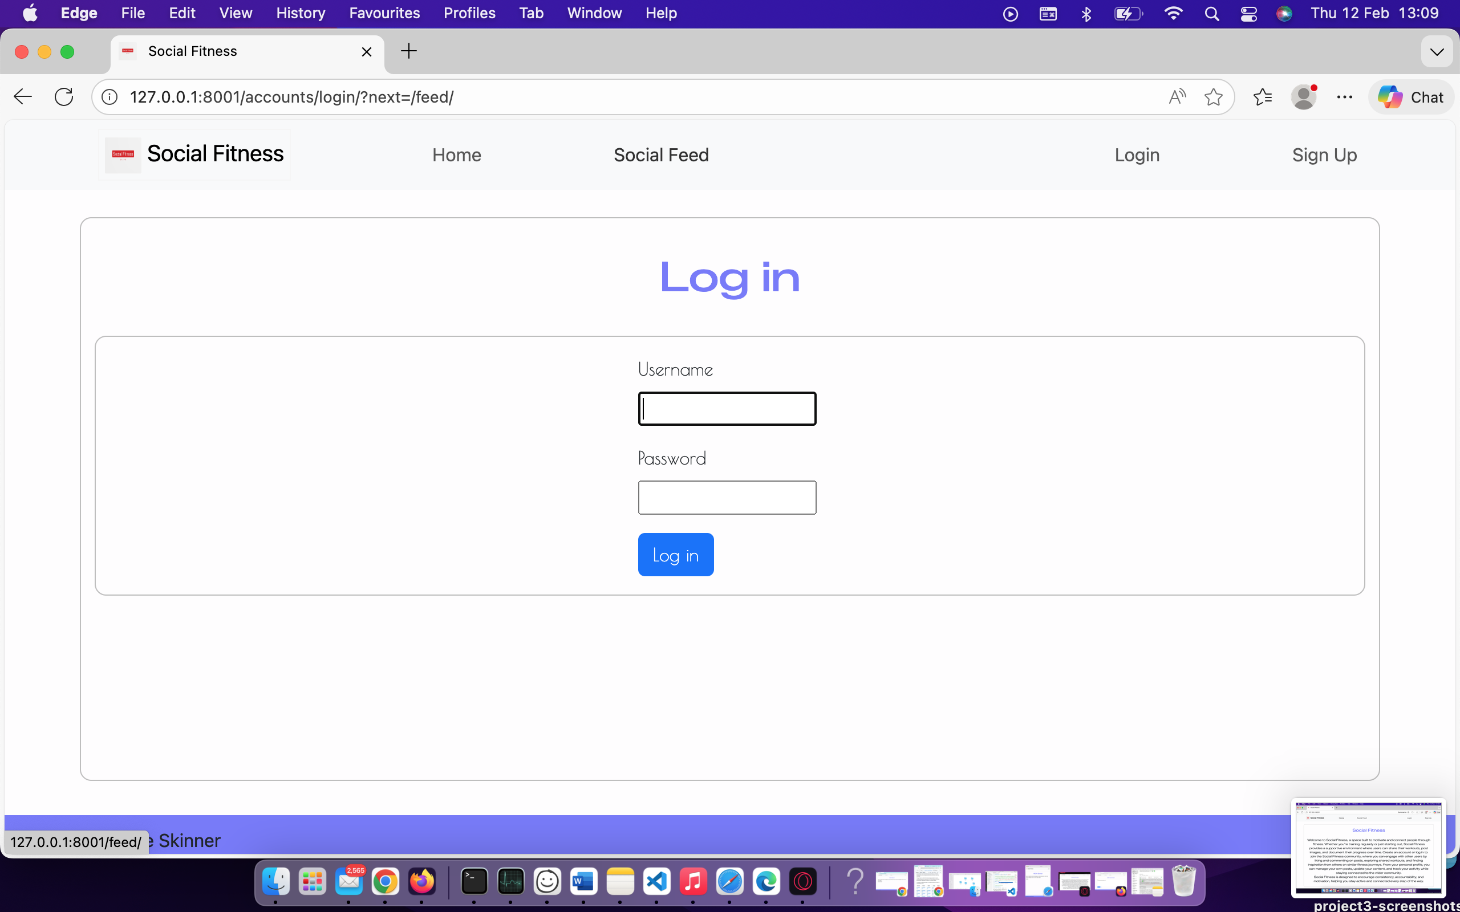1460x912 pixels.
Task: Click inside the Username input field
Action: [727, 408]
